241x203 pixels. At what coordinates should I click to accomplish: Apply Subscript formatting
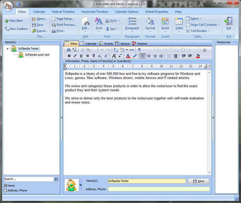(x=100, y=56)
